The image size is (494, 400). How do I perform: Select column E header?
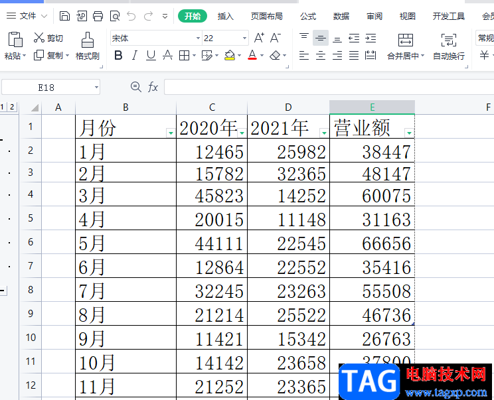[x=372, y=107]
